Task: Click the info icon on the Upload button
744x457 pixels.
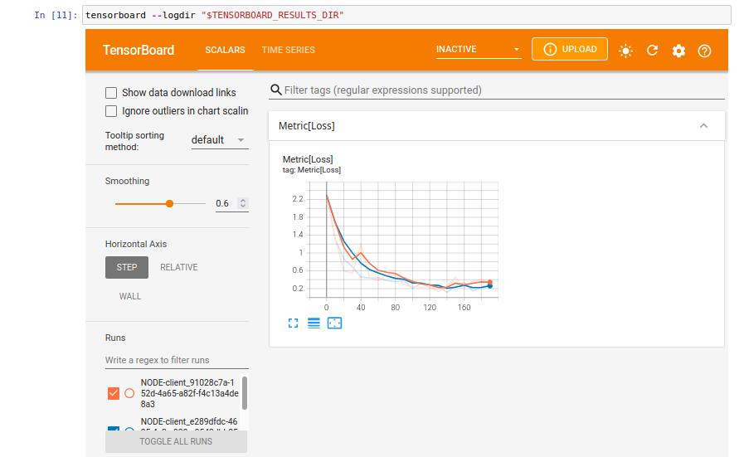Action: pyautogui.click(x=550, y=50)
